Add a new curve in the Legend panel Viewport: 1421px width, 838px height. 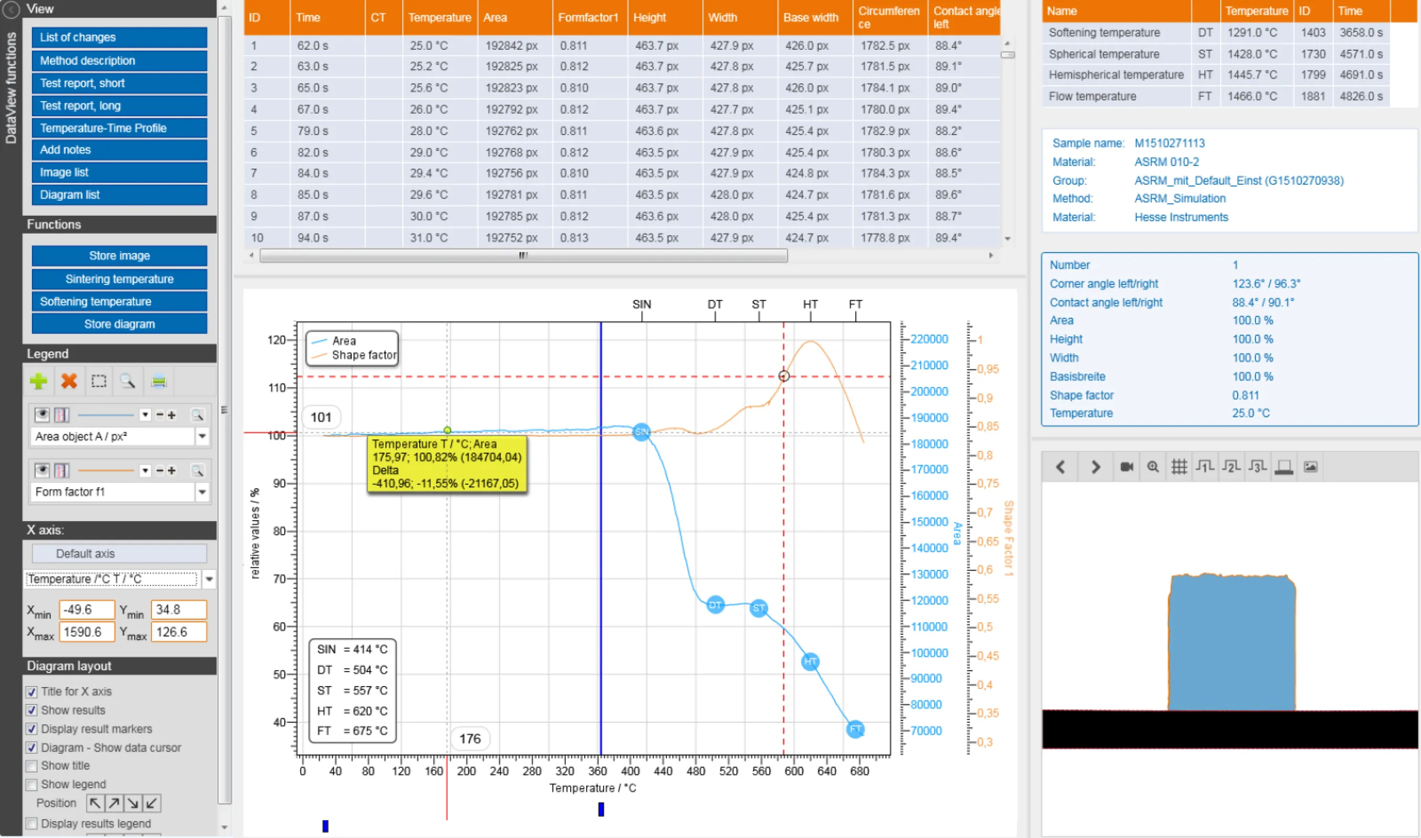[38, 382]
